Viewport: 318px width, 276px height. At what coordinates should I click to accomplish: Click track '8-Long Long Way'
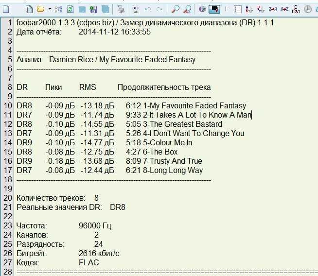(x=173, y=171)
